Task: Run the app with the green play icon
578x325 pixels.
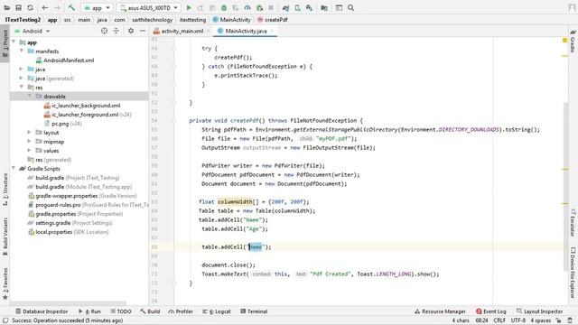Action: (189, 8)
